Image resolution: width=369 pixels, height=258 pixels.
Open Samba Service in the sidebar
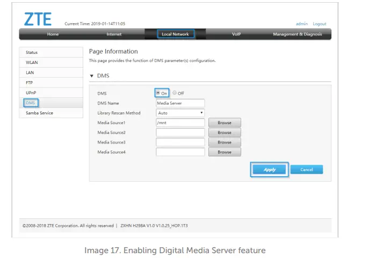pos(51,113)
